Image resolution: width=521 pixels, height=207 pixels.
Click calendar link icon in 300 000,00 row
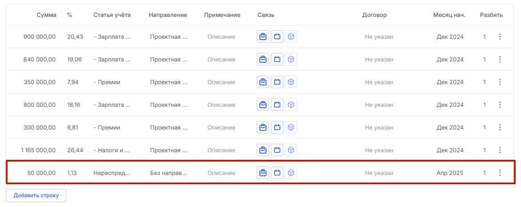pyautogui.click(x=277, y=127)
